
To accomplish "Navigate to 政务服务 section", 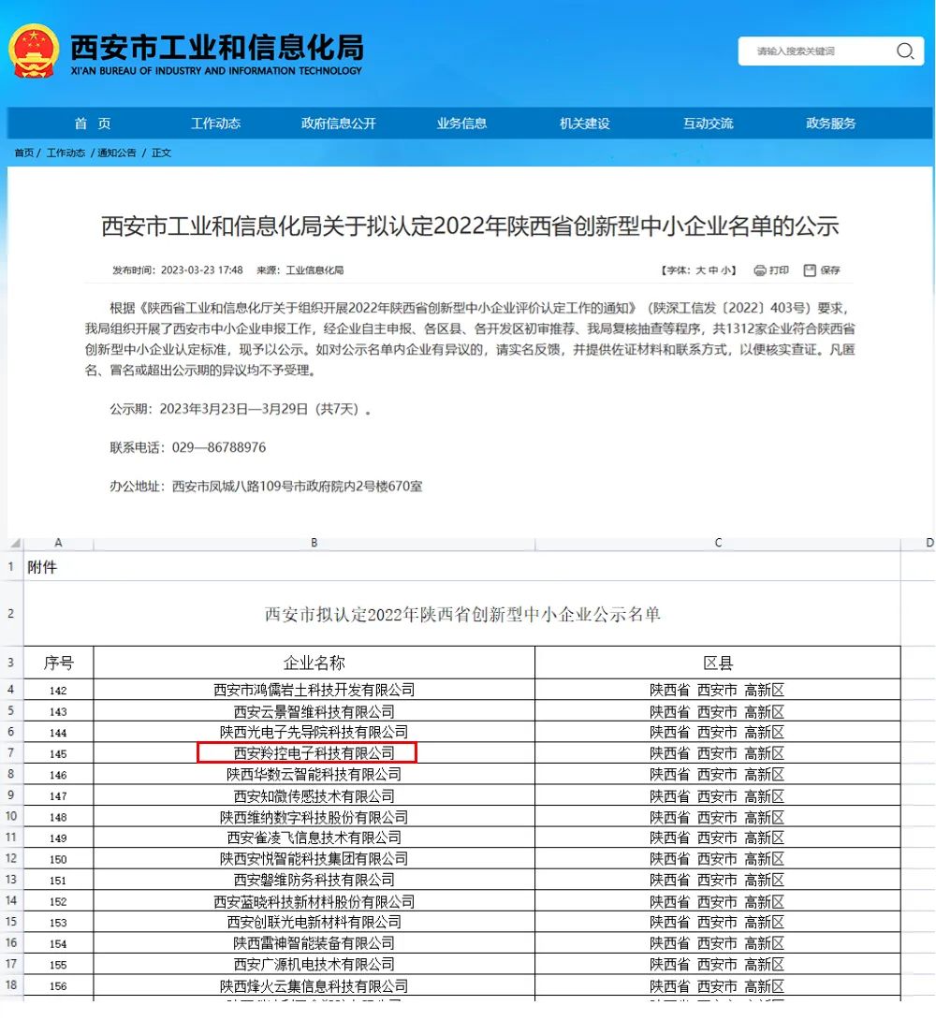I will tap(831, 124).
